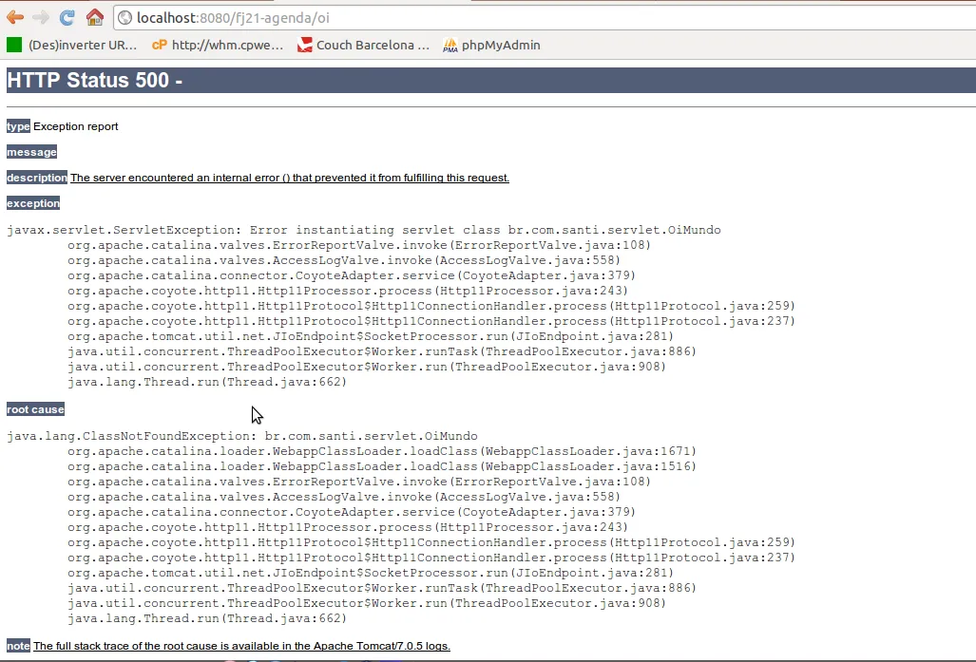Click the 'description' label
The width and height of the screenshot is (976, 662).
(37, 178)
